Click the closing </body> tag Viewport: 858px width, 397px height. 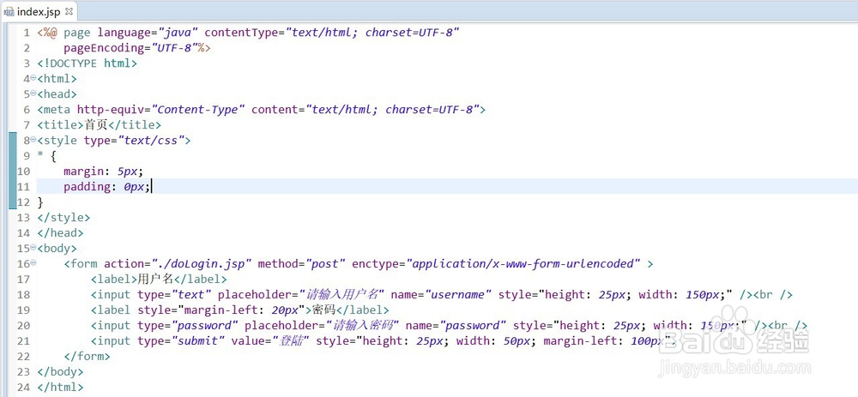pos(60,371)
